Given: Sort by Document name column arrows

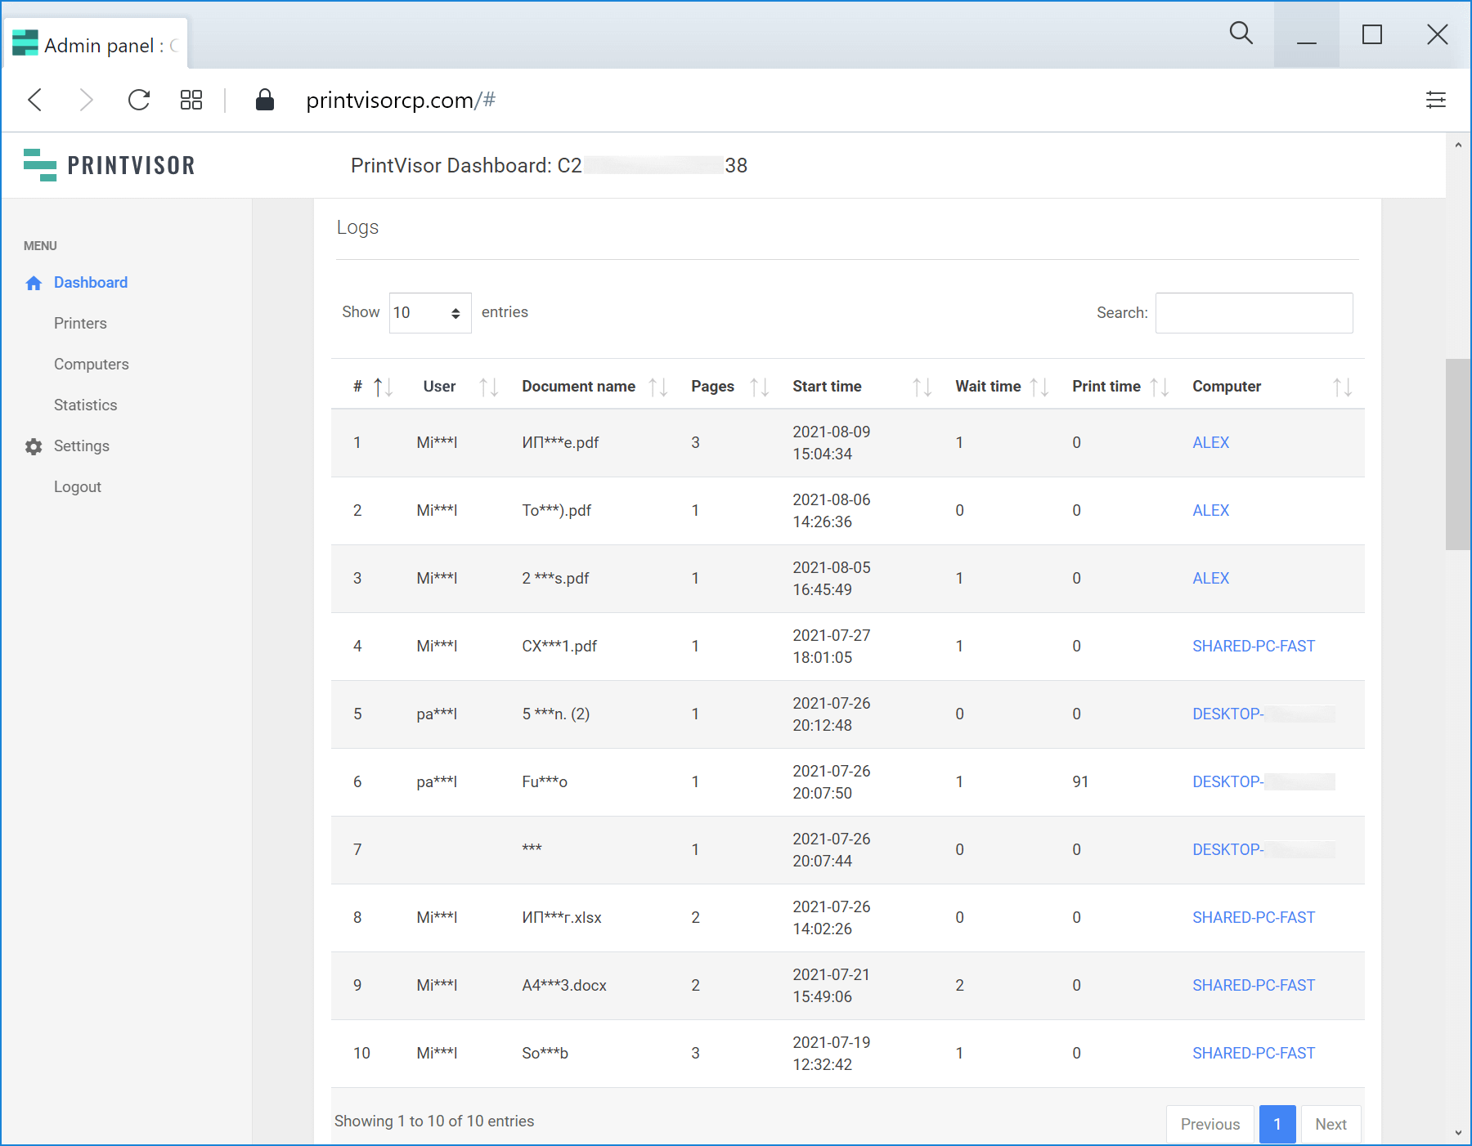Looking at the screenshot, I should click(x=657, y=387).
